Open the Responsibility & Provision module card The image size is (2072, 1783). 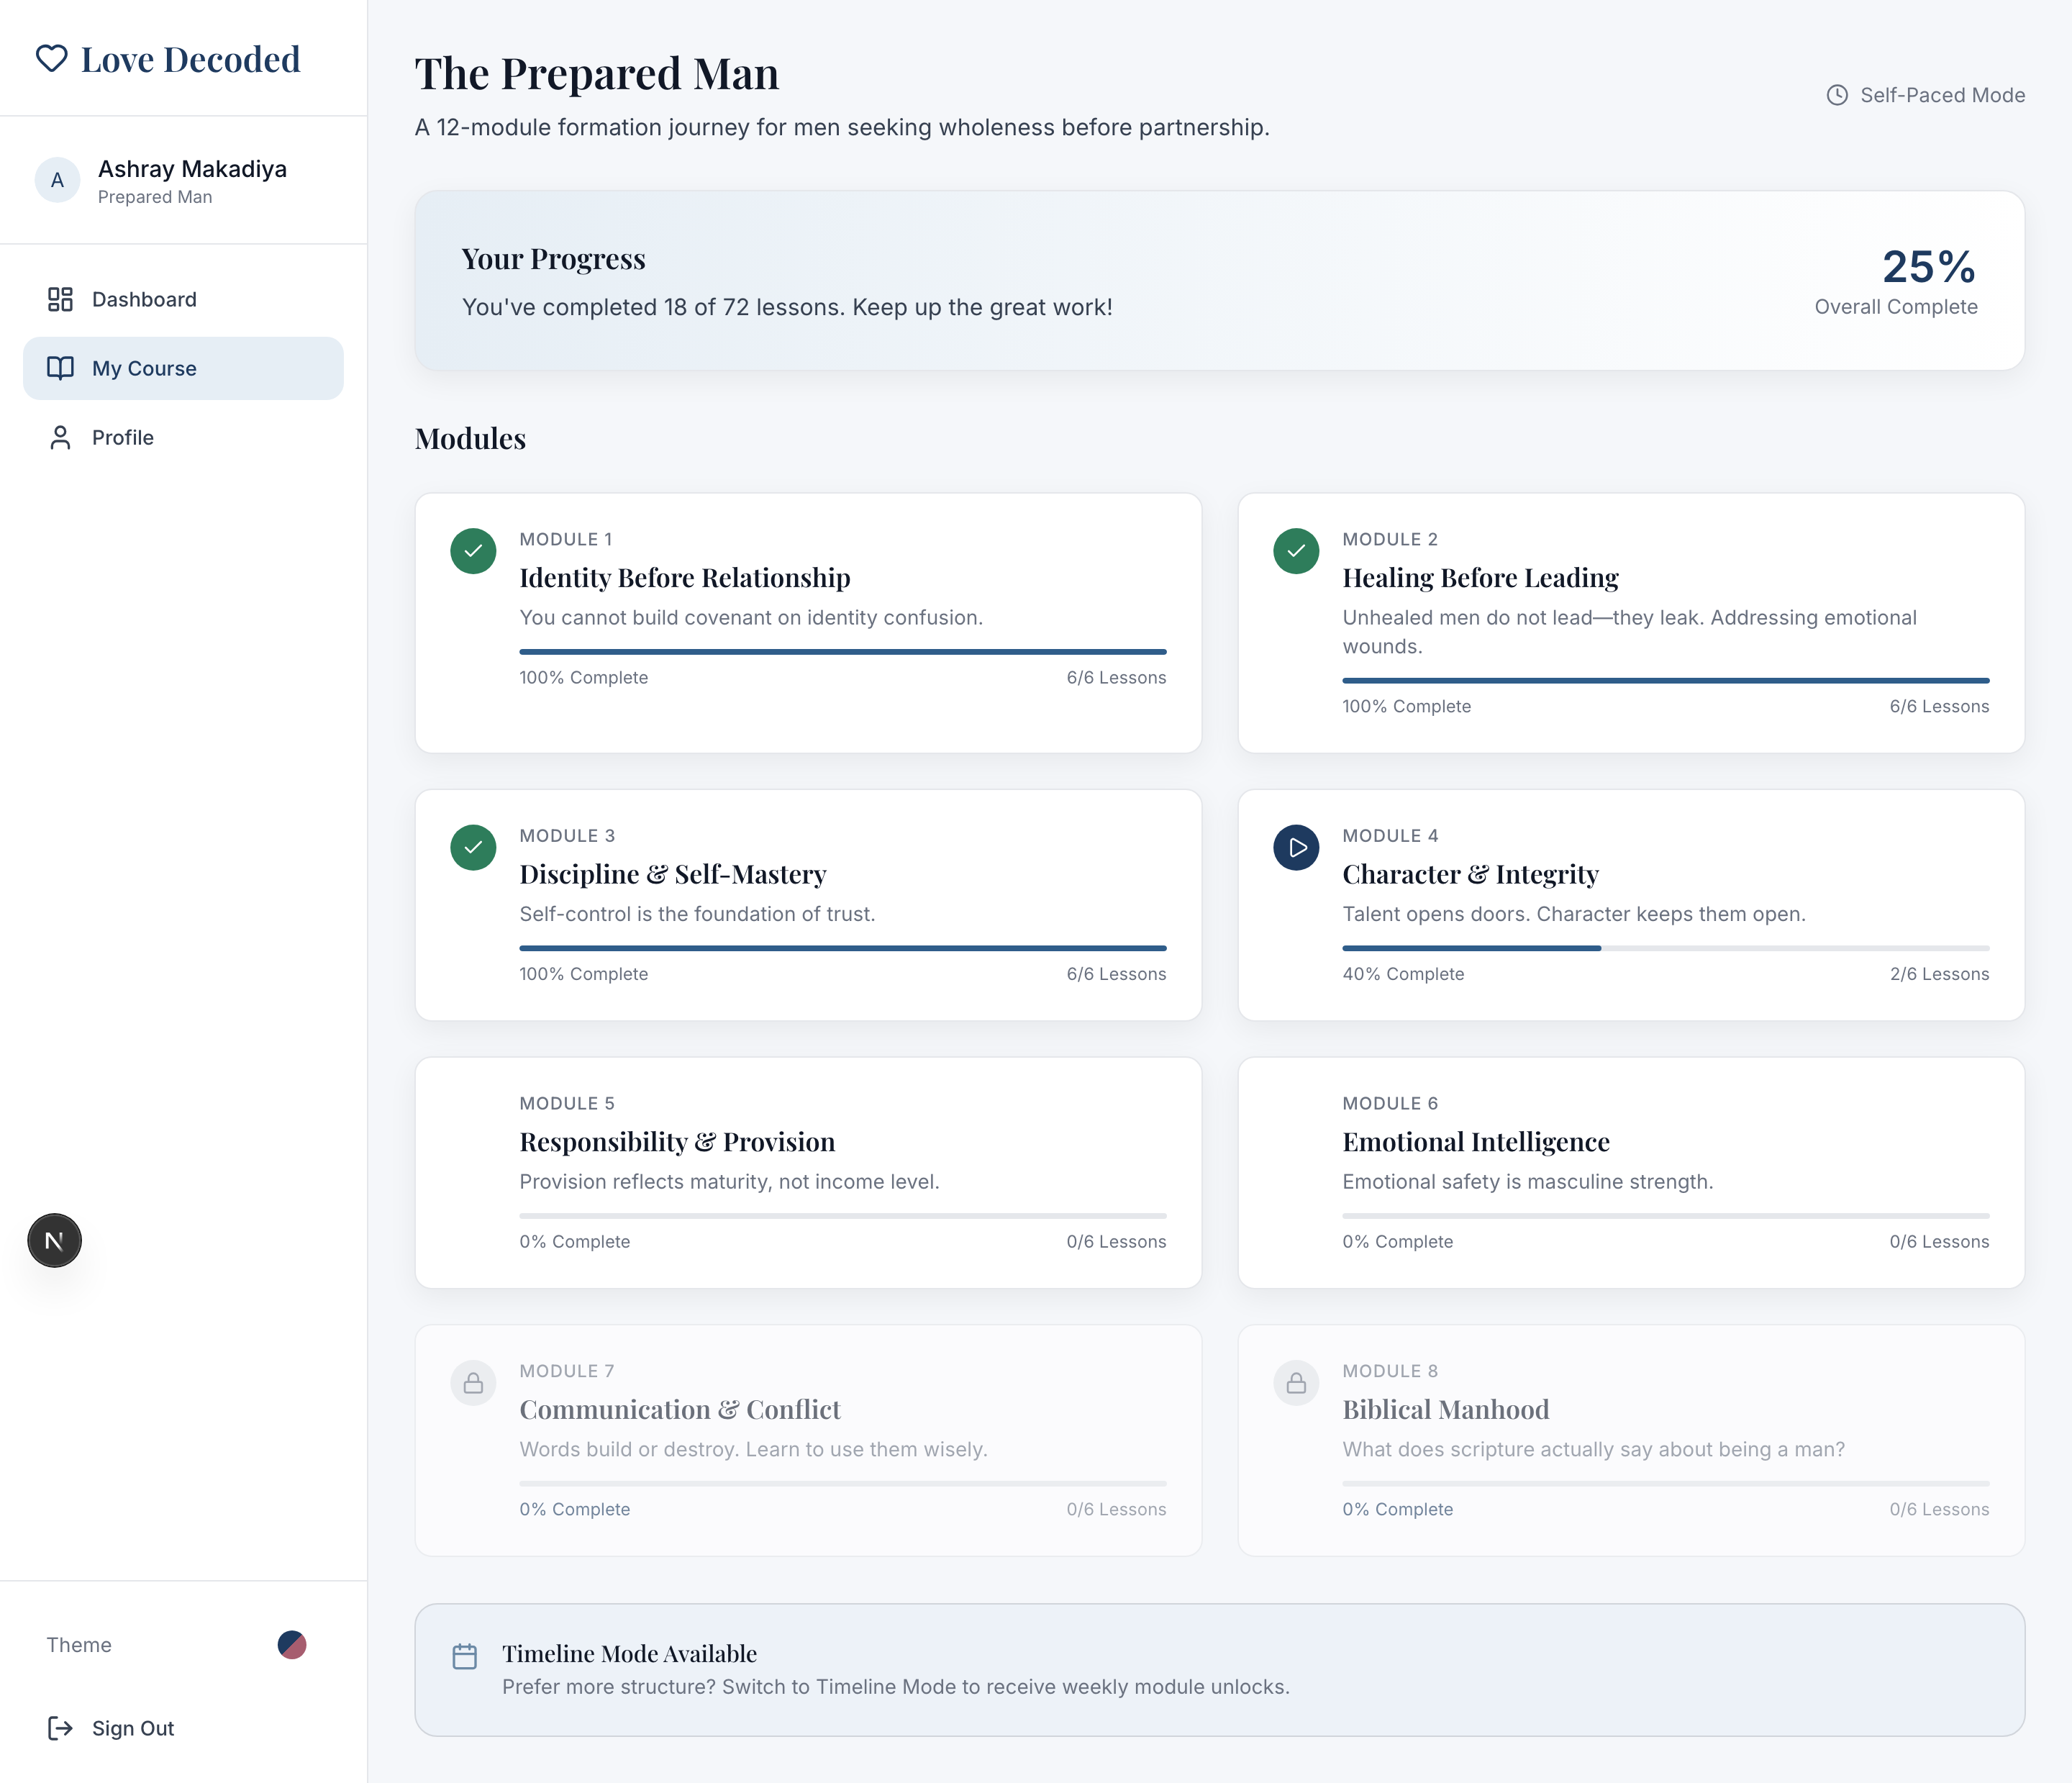coord(677,1142)
